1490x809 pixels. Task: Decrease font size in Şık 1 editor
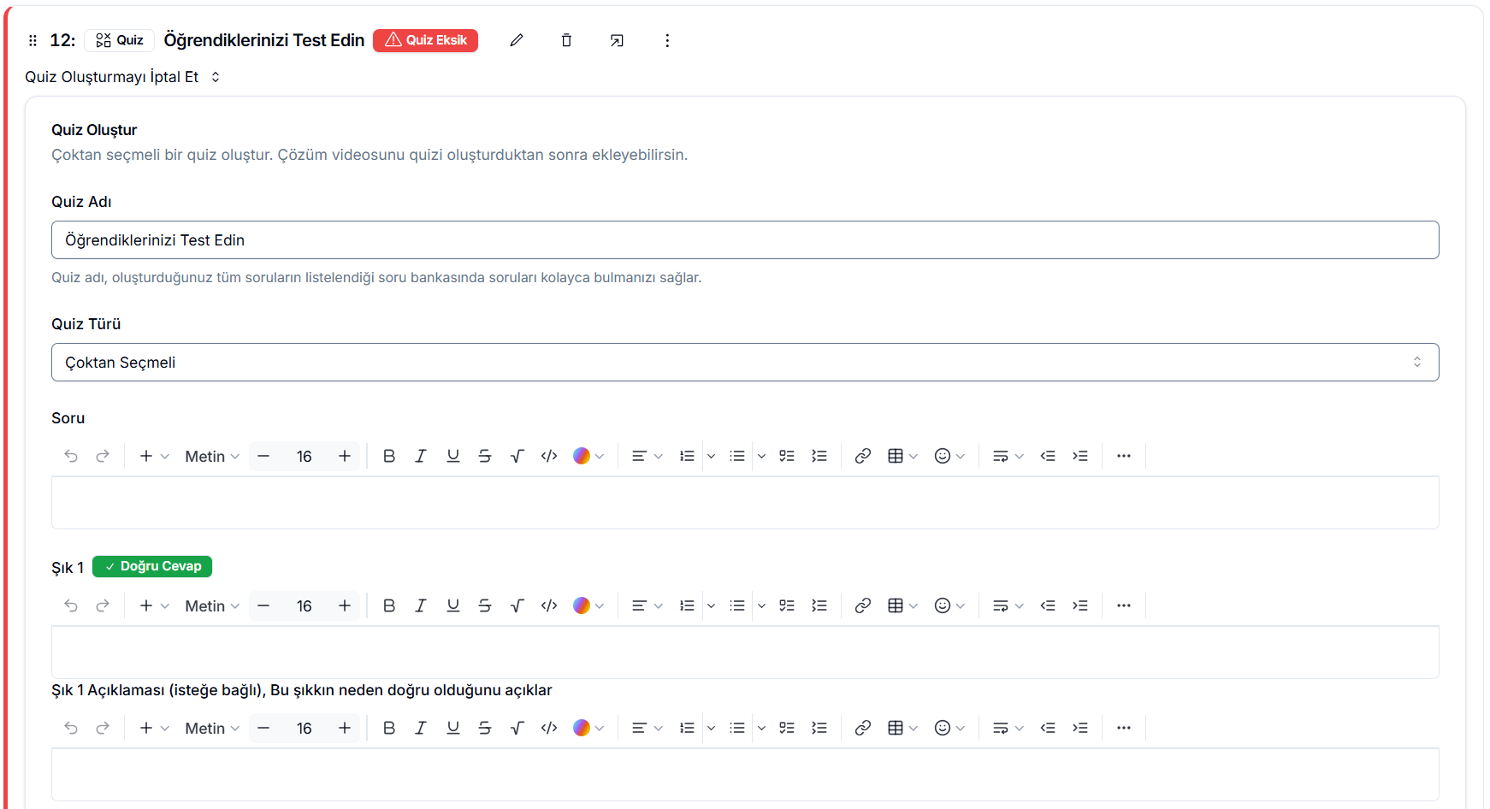click(x=263, y=605)
